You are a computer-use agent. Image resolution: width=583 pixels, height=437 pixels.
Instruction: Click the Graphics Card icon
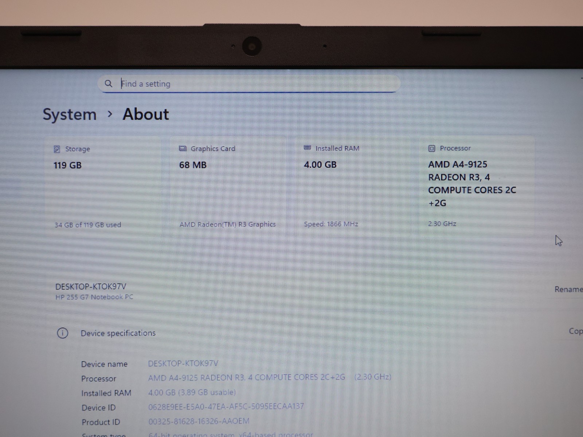tap(183, 148)
